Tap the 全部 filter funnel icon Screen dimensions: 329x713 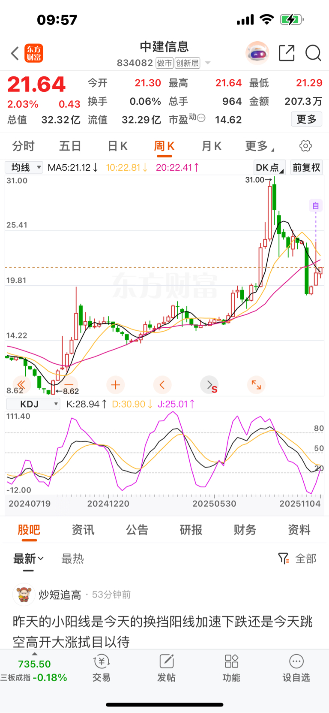[284, 559]
